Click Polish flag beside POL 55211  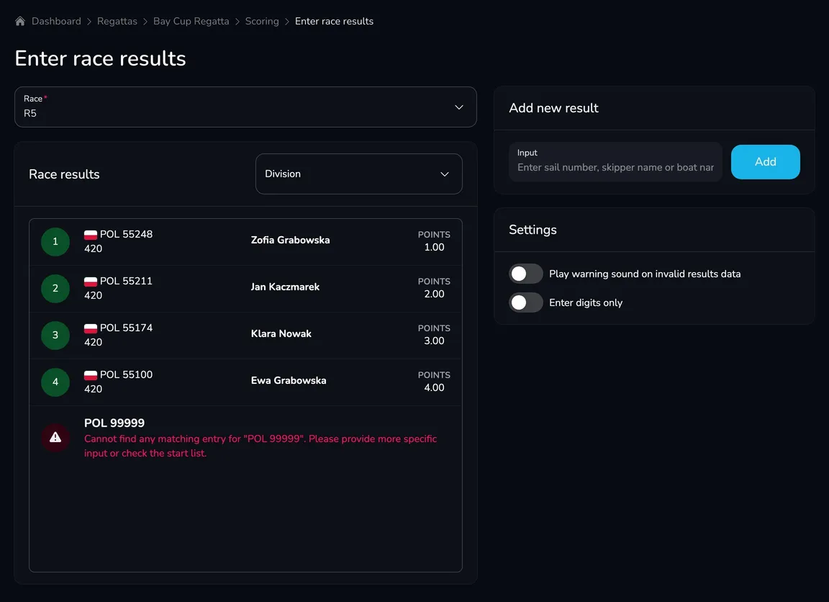tap(91, 282)
